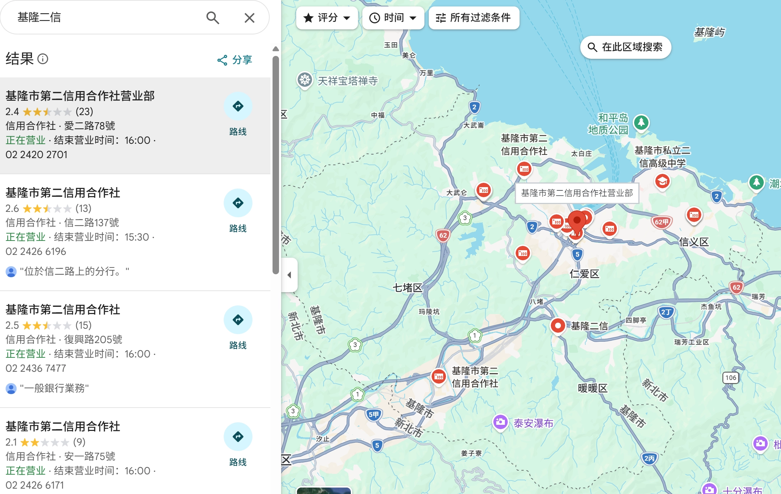Click the 基隆市私立二信高级中学 school marker
The height and width of the screenshot is (494, 781).
click(662, 181)
